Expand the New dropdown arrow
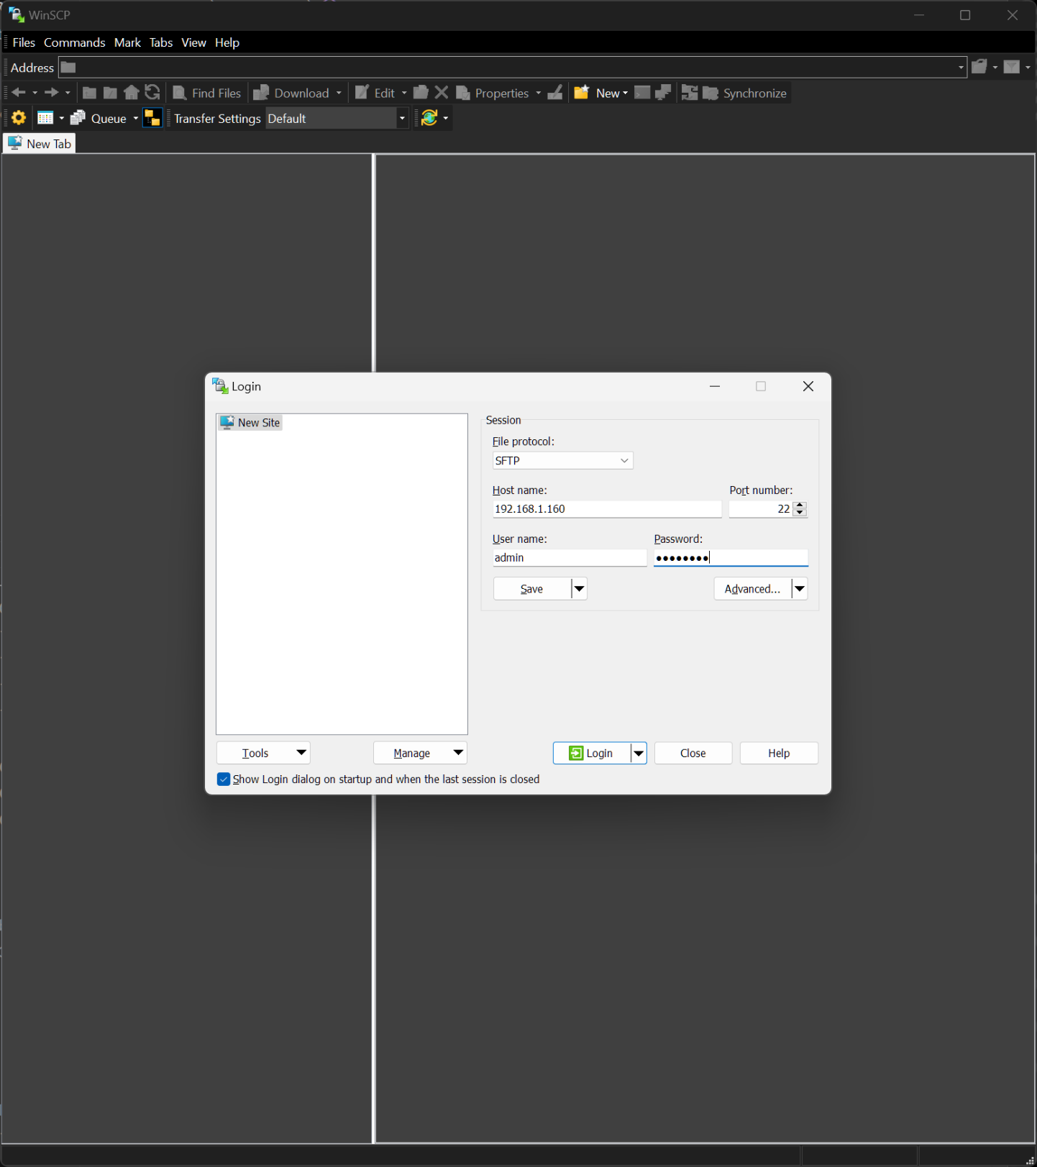1037x1167 pixels. click(625, 93)
